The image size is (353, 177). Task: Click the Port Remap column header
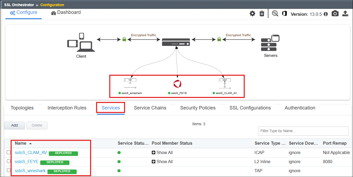pyautogui.click(x=335, y=143)
